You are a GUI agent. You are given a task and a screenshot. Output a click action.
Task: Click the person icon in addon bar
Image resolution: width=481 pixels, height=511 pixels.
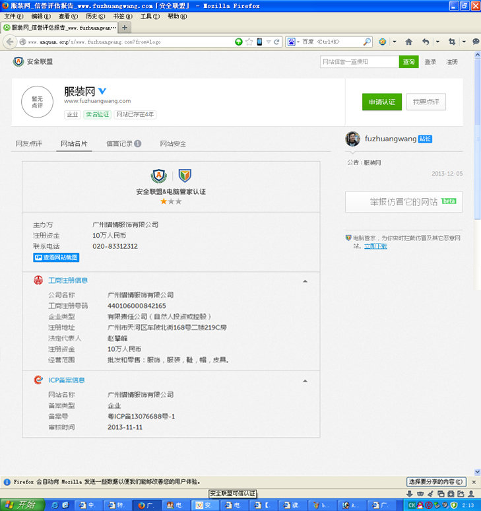point(471,494)
